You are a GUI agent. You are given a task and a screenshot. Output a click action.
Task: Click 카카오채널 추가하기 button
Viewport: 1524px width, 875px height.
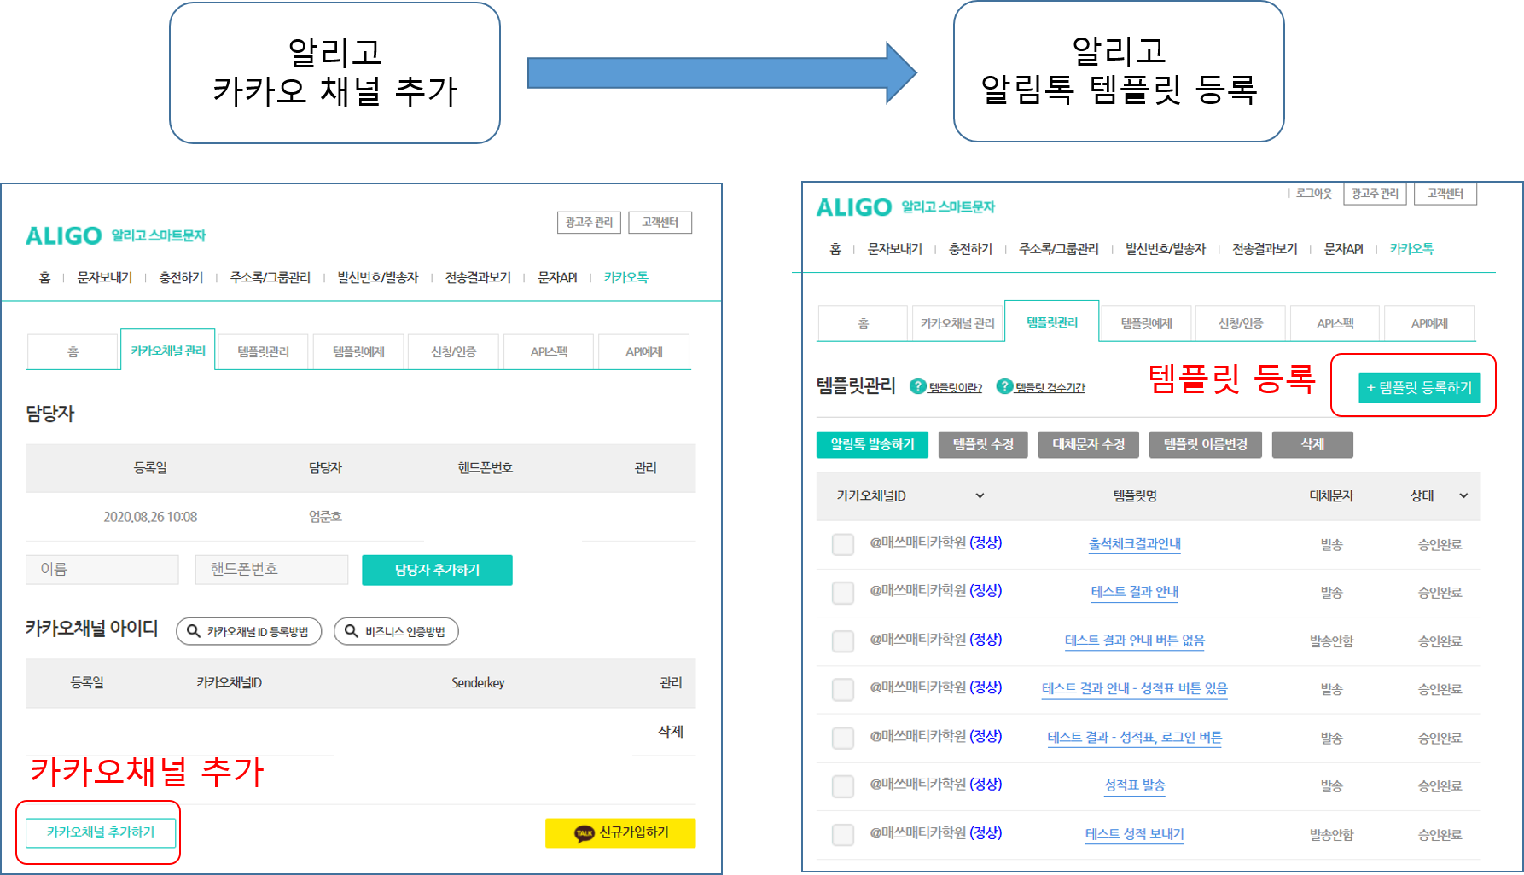coord(101,832)
